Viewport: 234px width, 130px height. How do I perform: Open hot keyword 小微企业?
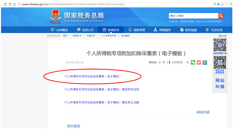coord(199,22)
